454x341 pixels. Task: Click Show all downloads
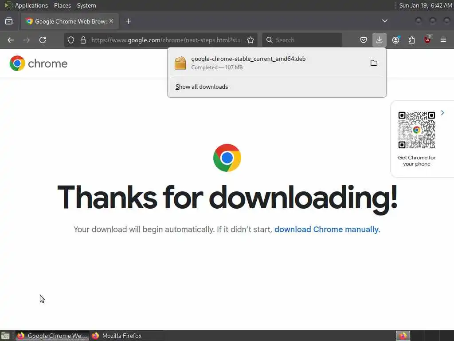pos(202,87)
